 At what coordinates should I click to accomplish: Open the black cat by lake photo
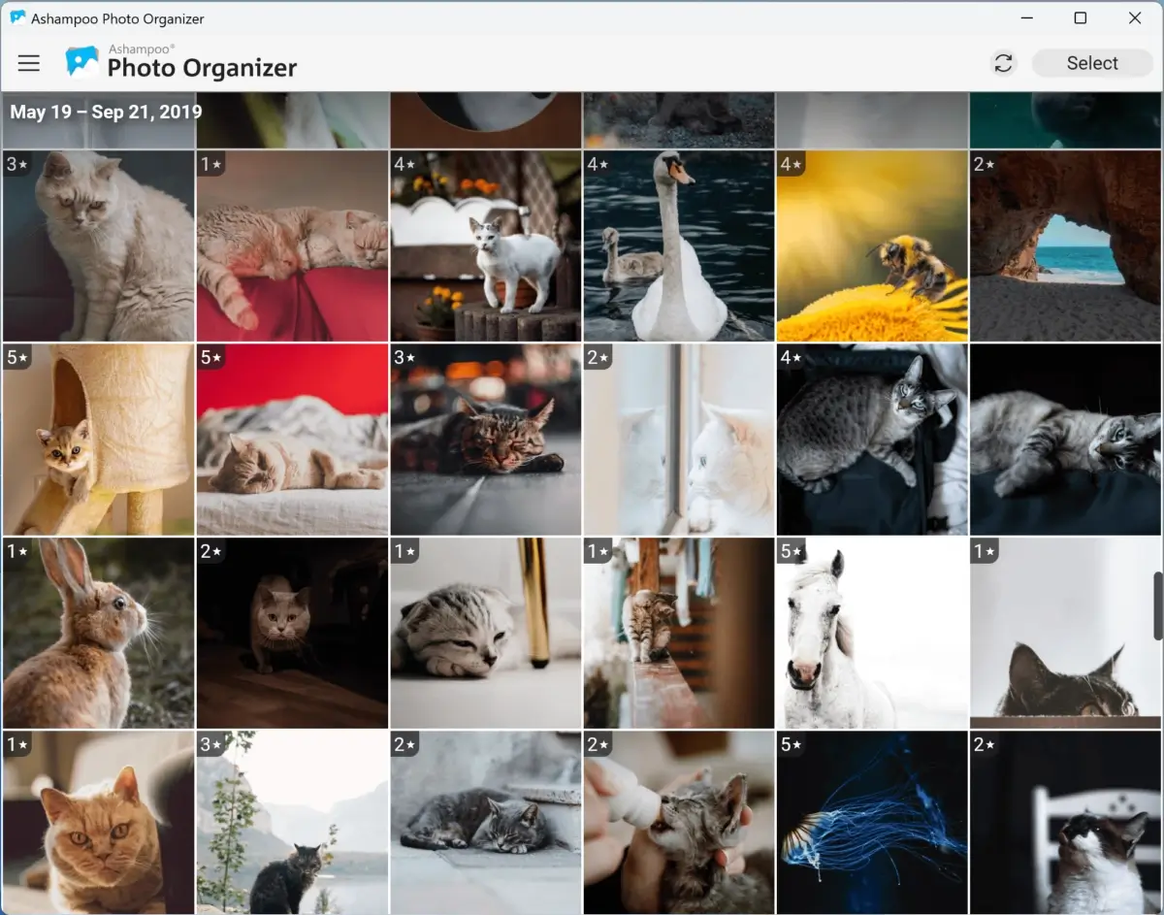[x=292, y=823]
